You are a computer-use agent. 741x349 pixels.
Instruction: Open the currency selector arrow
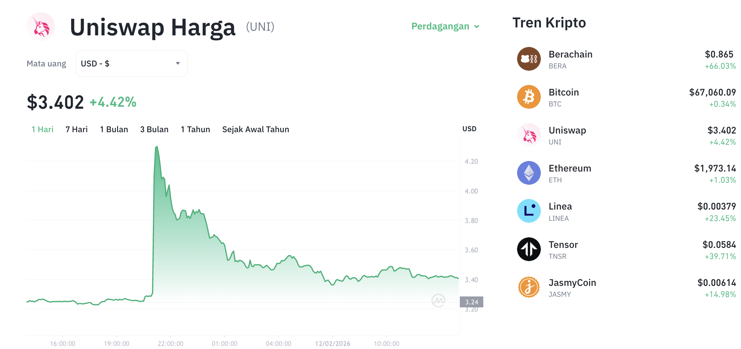[x=177, y=63]
